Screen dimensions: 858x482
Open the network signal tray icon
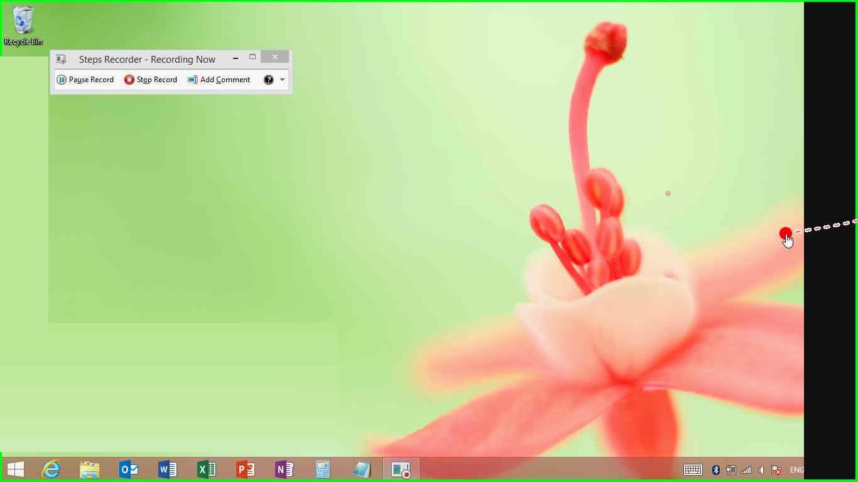tap(746, 469)
